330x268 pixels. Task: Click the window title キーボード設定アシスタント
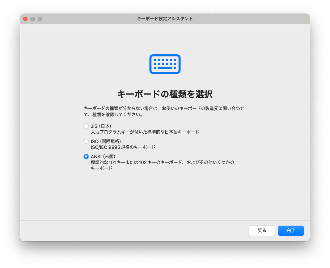click(x=165, y=18)
